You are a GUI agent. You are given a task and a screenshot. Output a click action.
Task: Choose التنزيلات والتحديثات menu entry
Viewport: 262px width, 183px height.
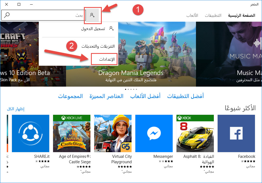[98, 46]
